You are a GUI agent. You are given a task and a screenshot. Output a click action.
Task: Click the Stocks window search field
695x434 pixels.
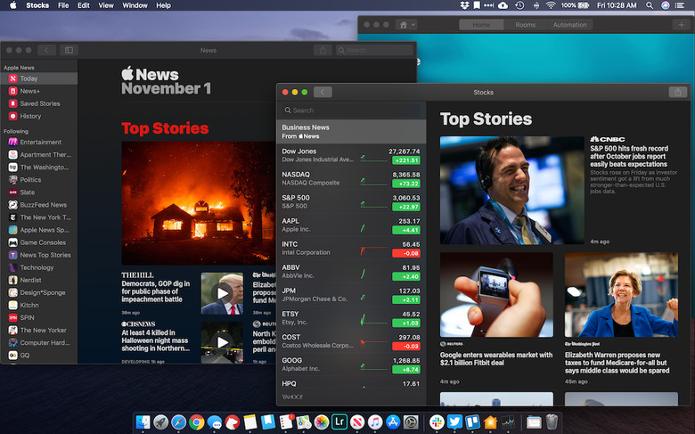351,111
